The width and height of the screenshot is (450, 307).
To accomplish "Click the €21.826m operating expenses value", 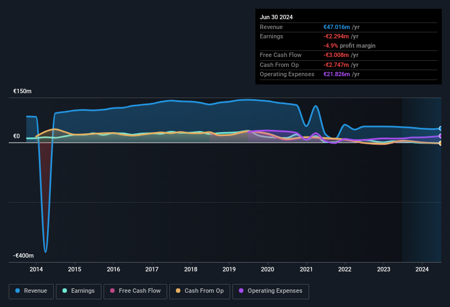I will (x=337, y=75).
